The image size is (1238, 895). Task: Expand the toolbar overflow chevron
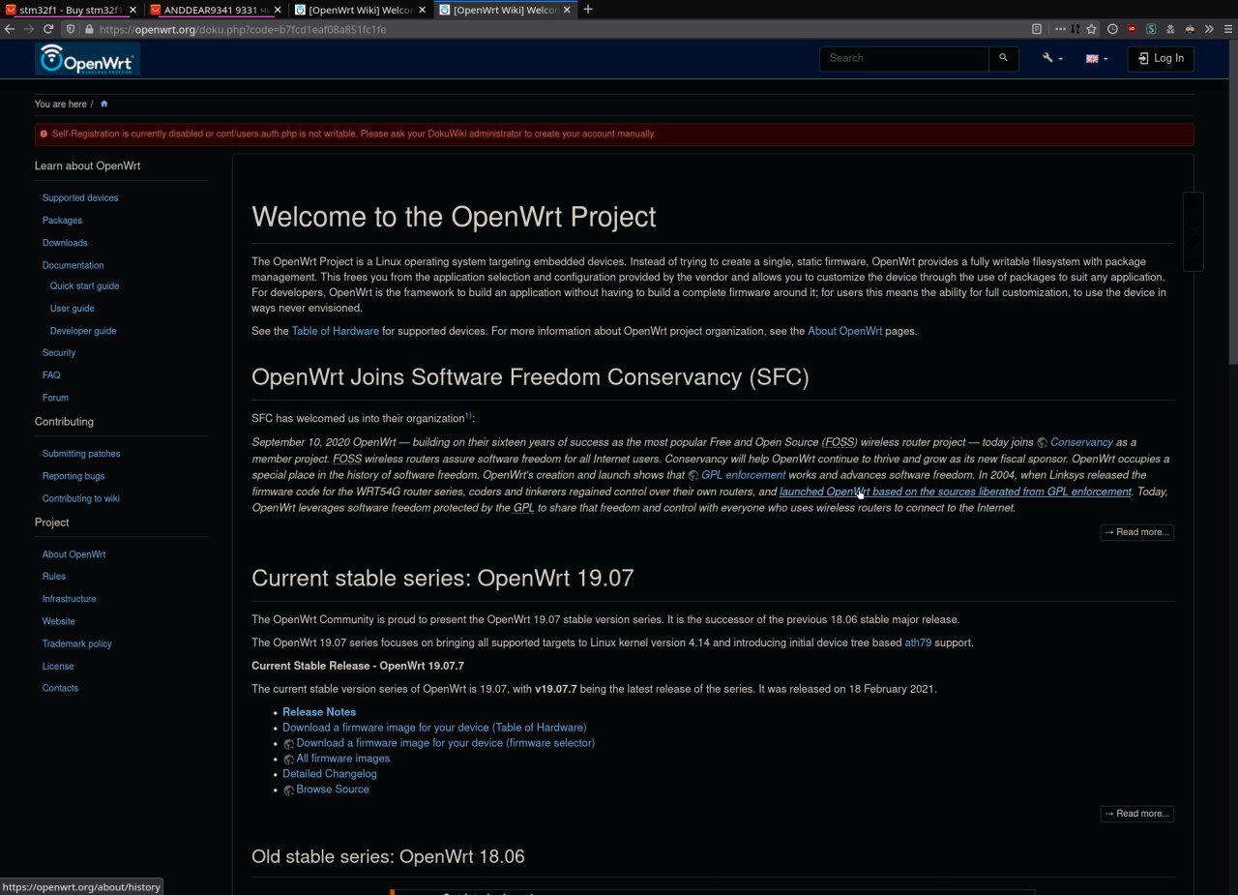tap(1209, 29)
